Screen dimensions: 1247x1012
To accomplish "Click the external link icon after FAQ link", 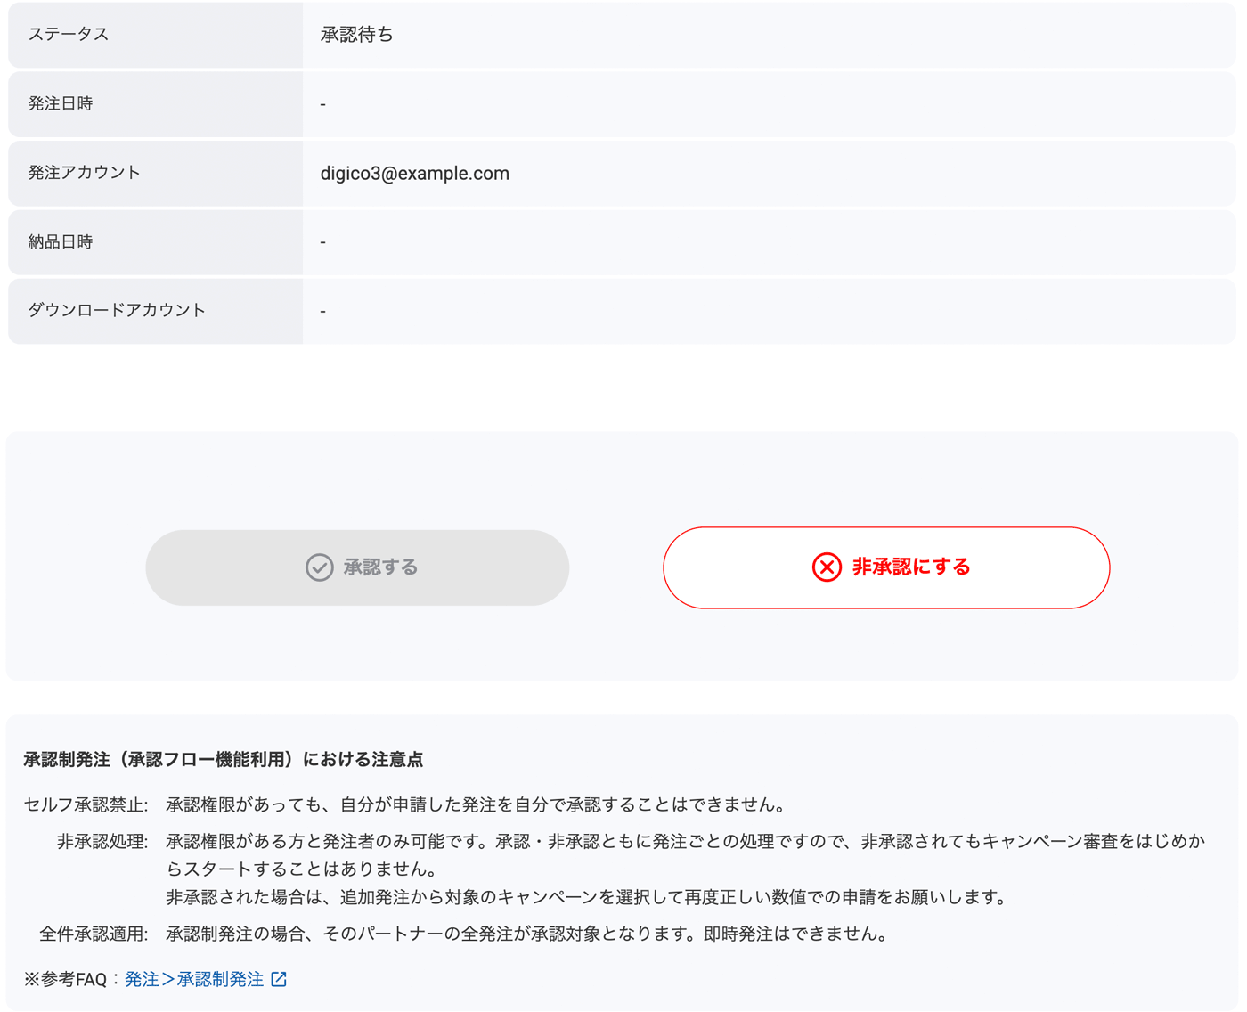I will (x=279, y=979).
